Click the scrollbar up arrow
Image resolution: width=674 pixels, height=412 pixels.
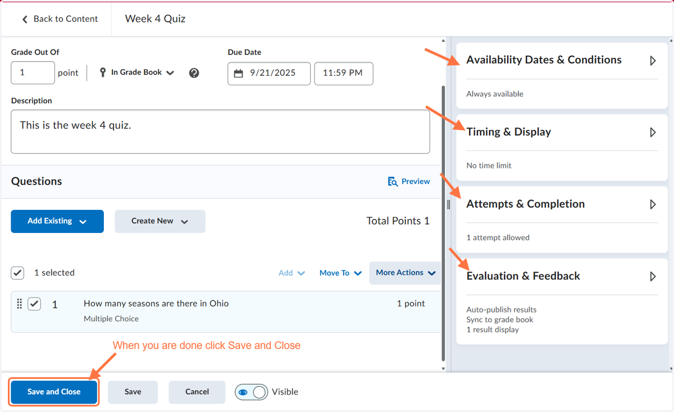[444, 41]
